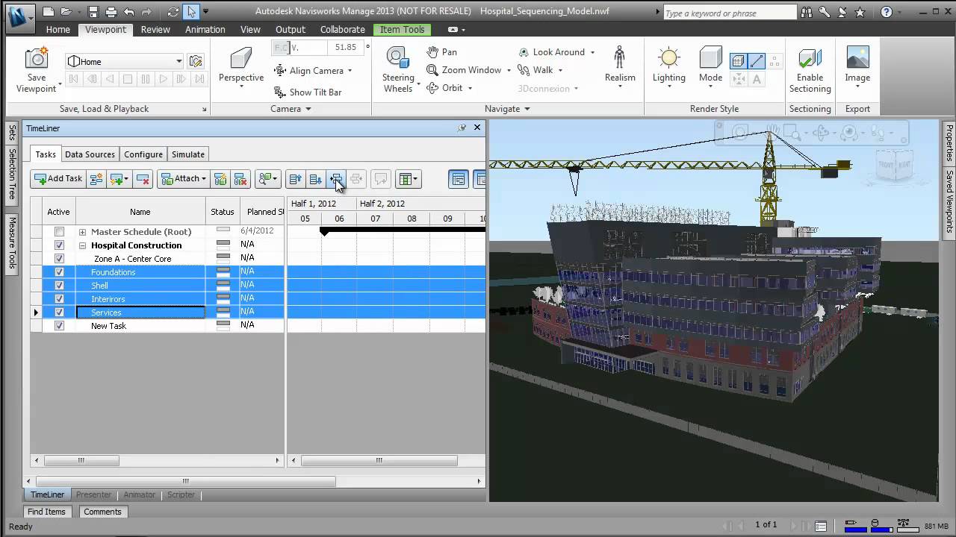Image resolution: width=956 pixels, height=537 pixels.
Task: Expand the Camera panel dropdown
Action: tap(291, 109)
